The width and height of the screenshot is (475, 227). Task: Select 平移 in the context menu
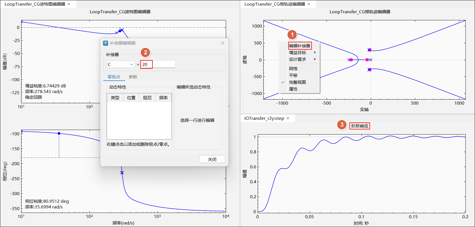(293, 76)
